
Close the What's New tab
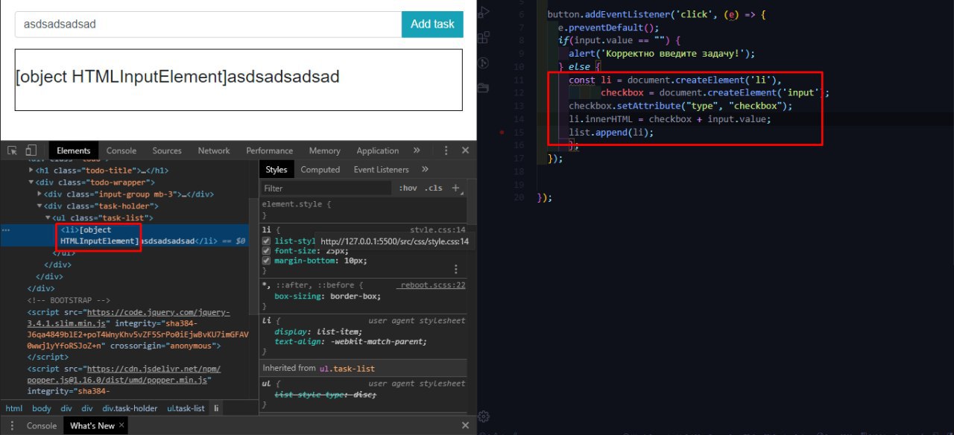coord(122,426)
